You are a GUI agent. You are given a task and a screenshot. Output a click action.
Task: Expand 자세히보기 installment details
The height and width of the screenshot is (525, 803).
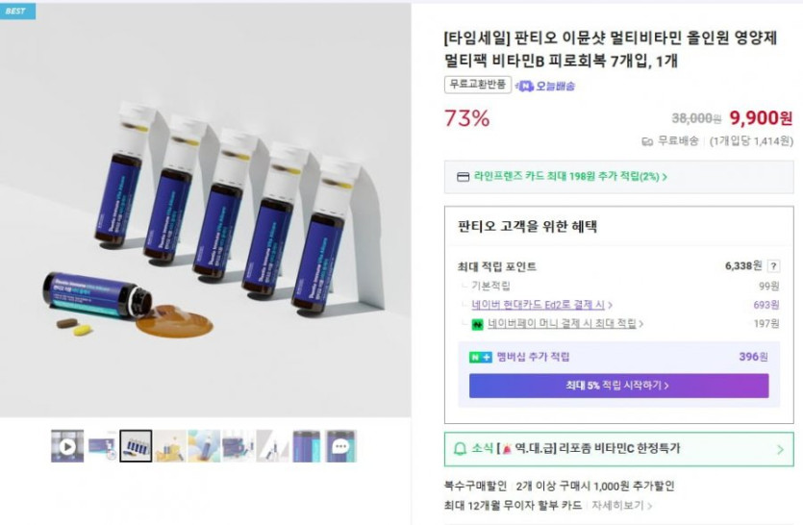coord(621,505)
